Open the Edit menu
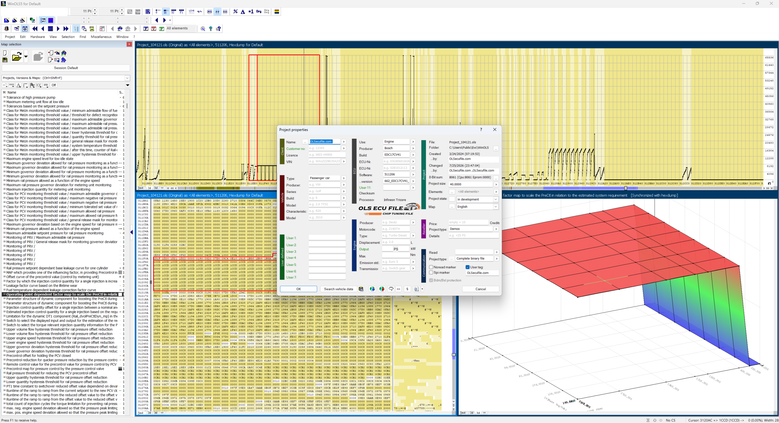 point(23,37)
